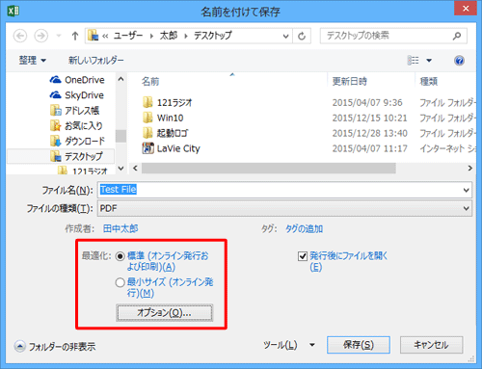
Task: Click the date 2015/04/07 11:17
Action: pyautogui.click(x=369, y=148)
